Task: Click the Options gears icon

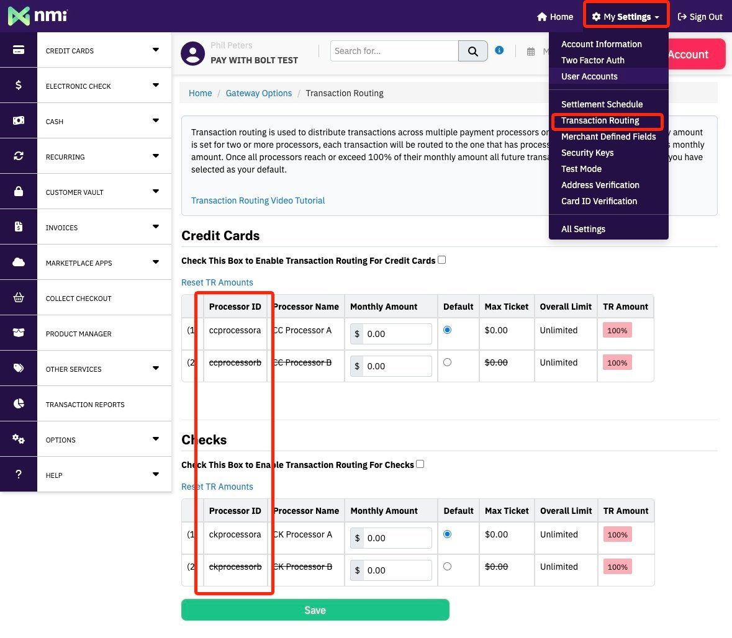Action: coord(18,439)
